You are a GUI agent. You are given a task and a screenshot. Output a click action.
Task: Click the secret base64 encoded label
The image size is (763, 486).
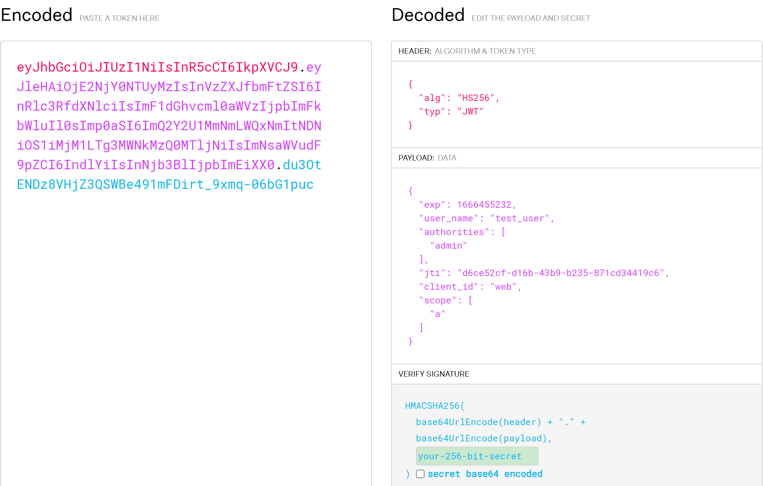point(485,474)
